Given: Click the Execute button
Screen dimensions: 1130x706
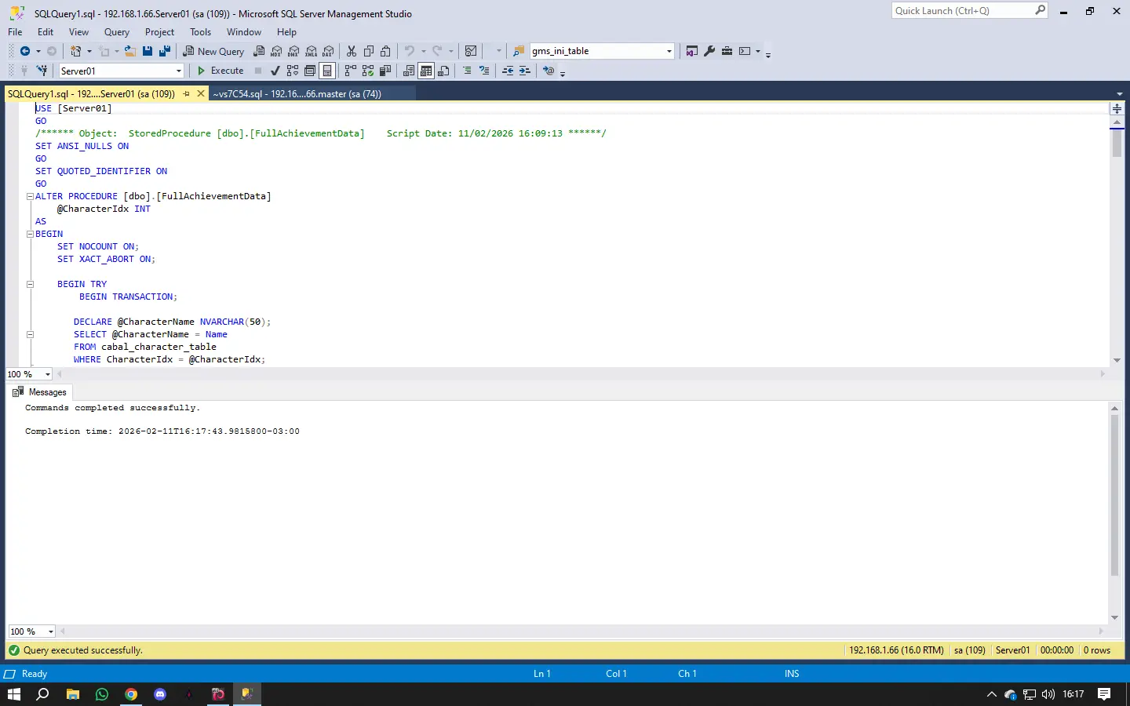Looking at the screenshot, I should (221, 71).
